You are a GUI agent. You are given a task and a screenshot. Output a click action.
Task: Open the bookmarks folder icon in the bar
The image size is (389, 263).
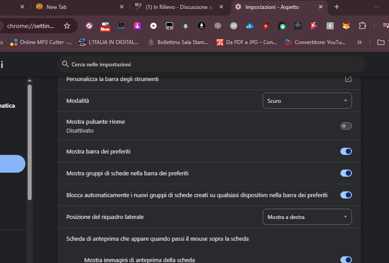click(x=381, y=42)
